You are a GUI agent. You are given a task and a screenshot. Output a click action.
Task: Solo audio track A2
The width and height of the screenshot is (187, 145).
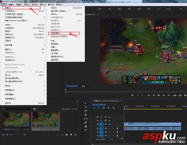113,132
